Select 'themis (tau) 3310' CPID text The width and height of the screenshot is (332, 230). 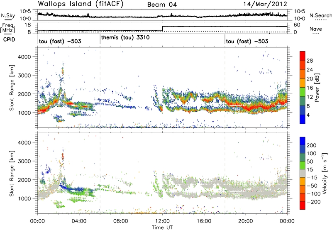(125, 38)
